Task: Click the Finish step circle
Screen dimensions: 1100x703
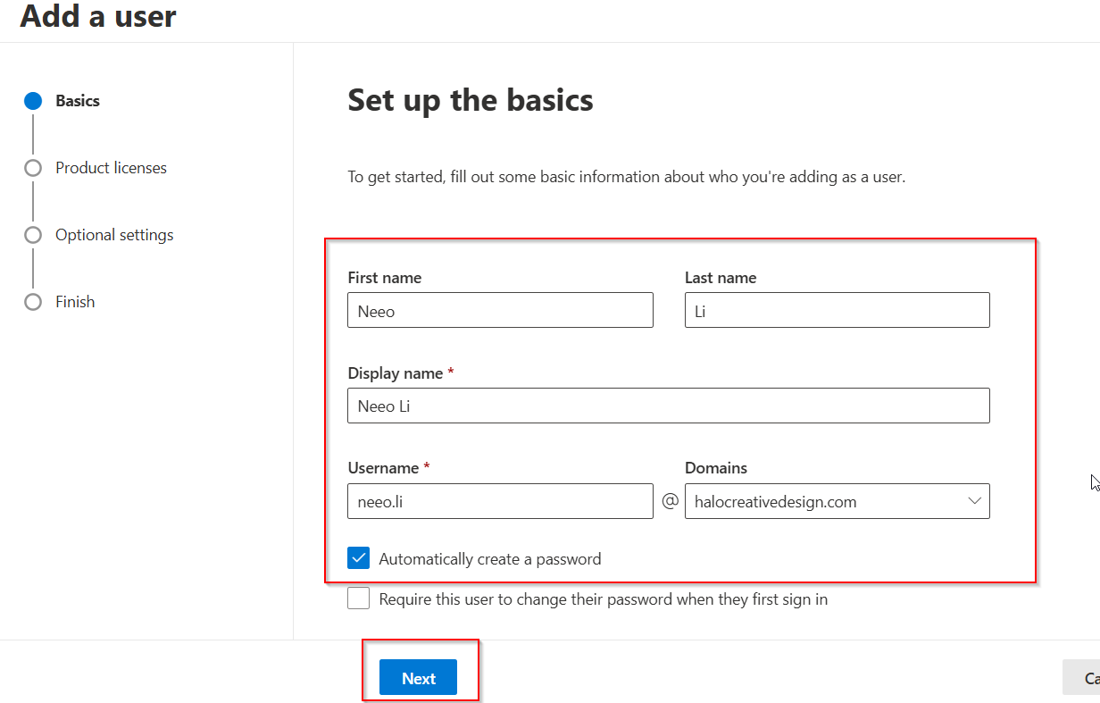Action: pos(33,302)
